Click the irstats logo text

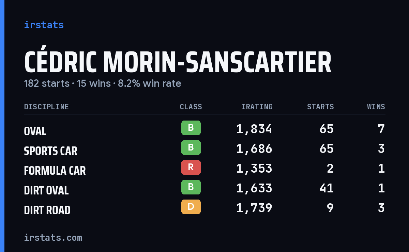coord(44,25)
